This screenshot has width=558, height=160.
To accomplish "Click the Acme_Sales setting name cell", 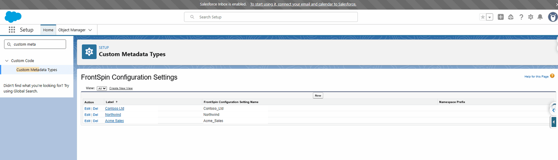I will click(x=213, y=121).
